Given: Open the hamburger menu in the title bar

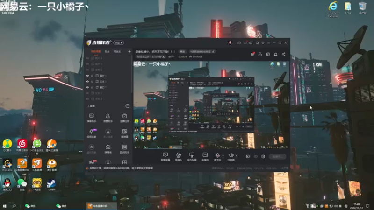Looking at the screenshot, I should [268, 43].
